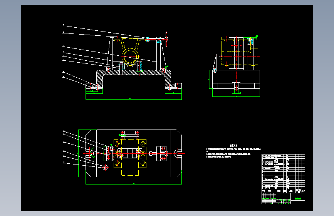Click the U-slot at the left end of the base plate
This screenshot has height=216, width=334.
pyautogui.click(x=90, y=153)
